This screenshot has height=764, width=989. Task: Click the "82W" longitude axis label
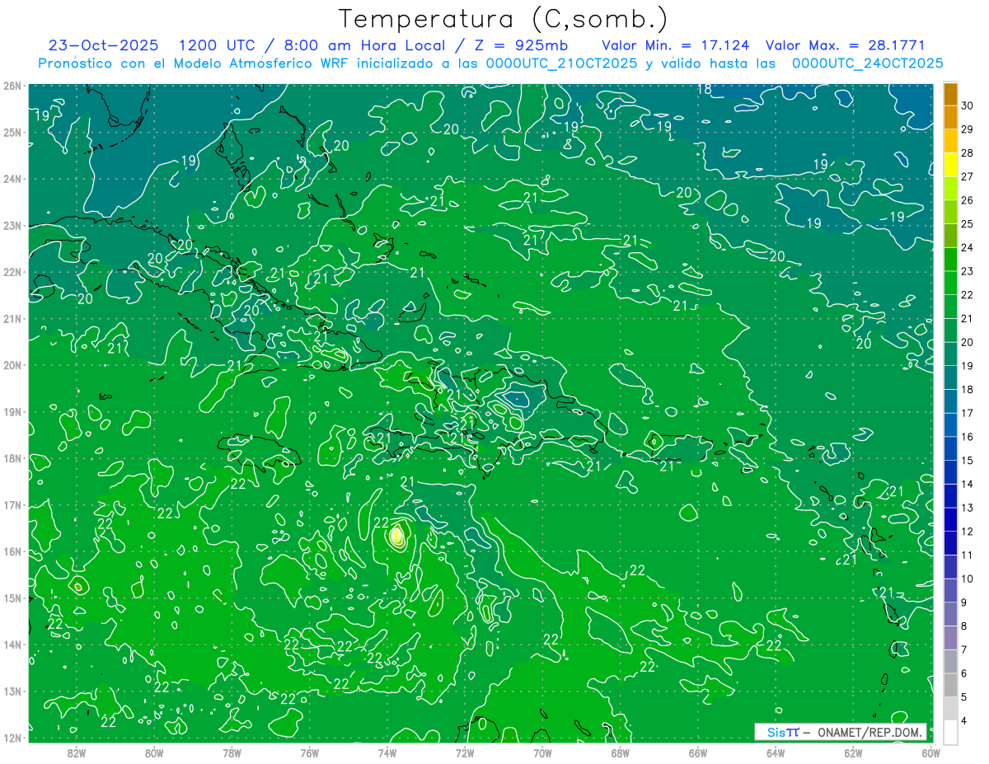point(77,752)
